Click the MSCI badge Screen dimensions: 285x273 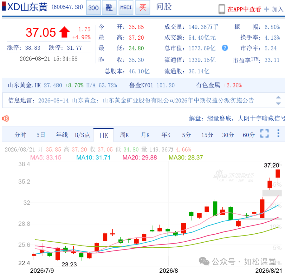(x=126, y=7)
